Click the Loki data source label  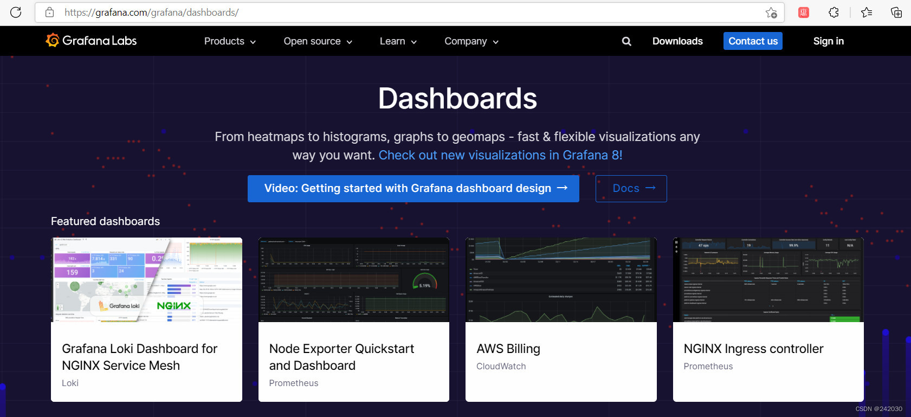[x=70, y=383]
